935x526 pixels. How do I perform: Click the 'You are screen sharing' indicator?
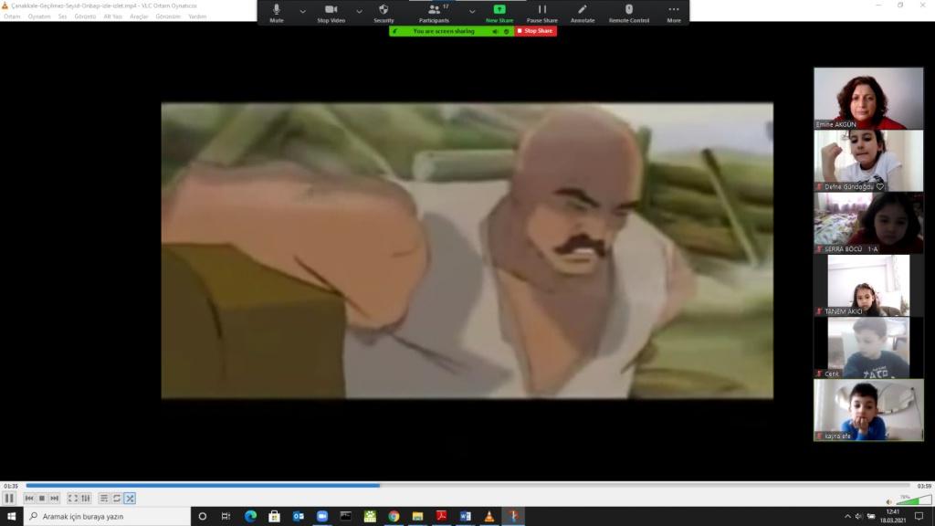point(444,31)
